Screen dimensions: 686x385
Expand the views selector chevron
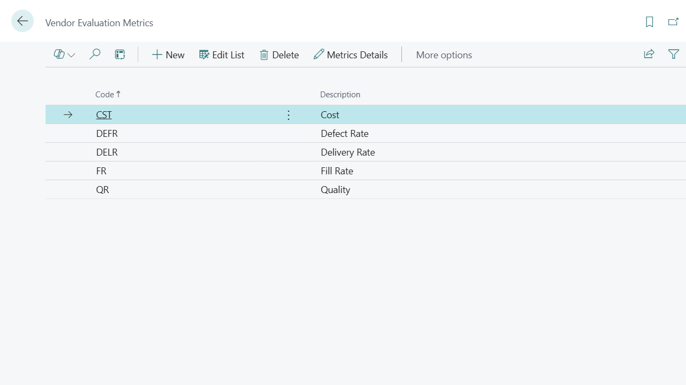pyautogui.click(x=71, y=55)
